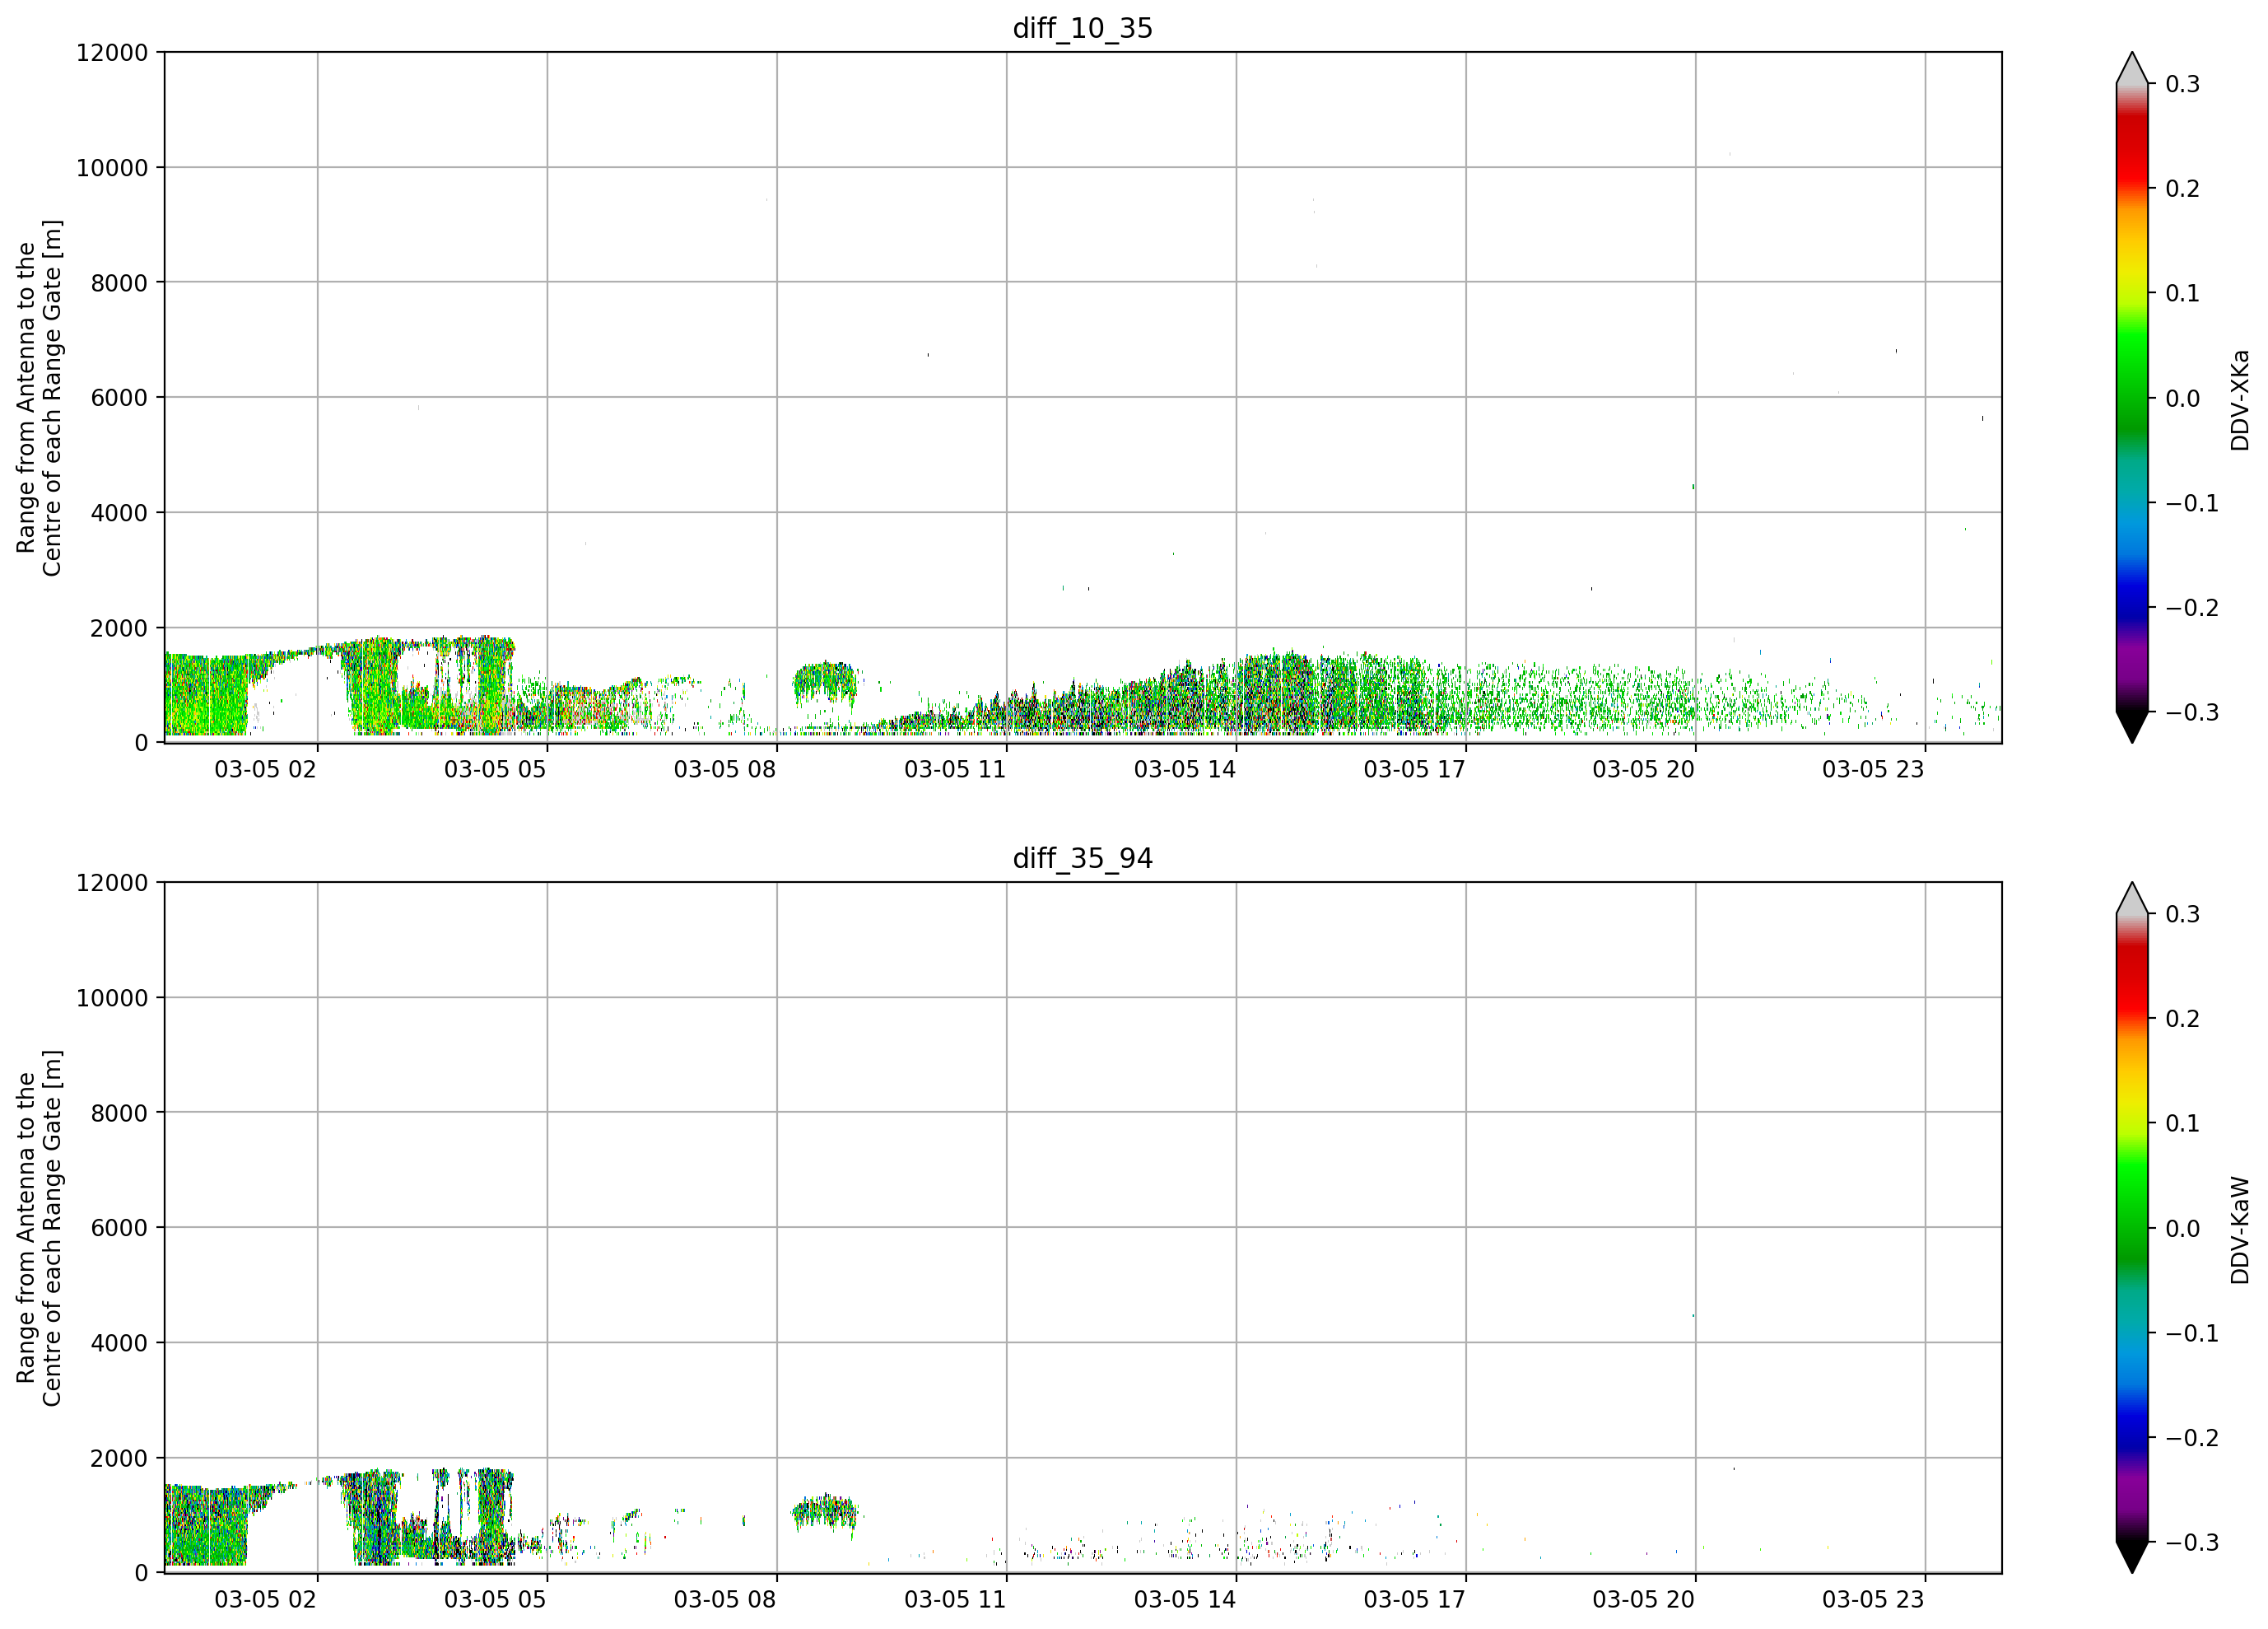This screenshot has height=1629, width=2268.
Task: Click the 2000 y-tick of diff_35_94 plot
Action: pos(119,1459)
